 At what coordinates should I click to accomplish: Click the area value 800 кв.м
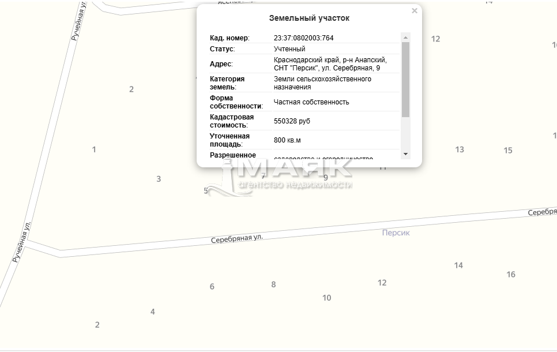(287, 140)
